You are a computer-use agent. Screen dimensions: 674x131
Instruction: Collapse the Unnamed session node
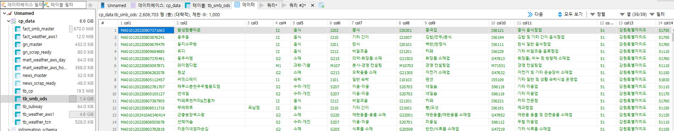coord(4,13)
